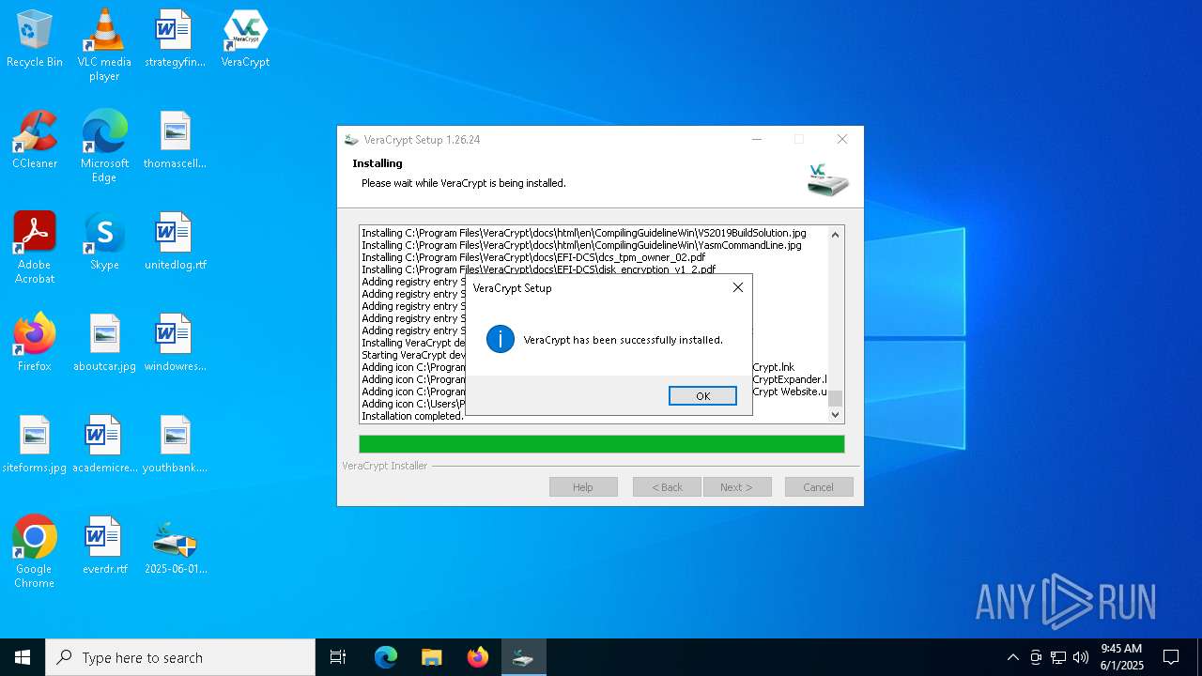Select the Skype desktop shortcut
The width and height of the screenshot is (1202, 676).
[104, 241]
